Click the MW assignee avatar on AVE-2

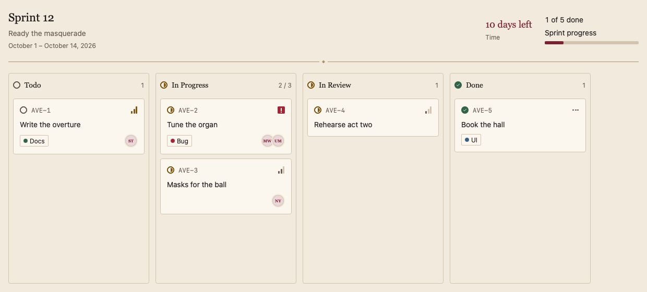(x=268, y=141)
